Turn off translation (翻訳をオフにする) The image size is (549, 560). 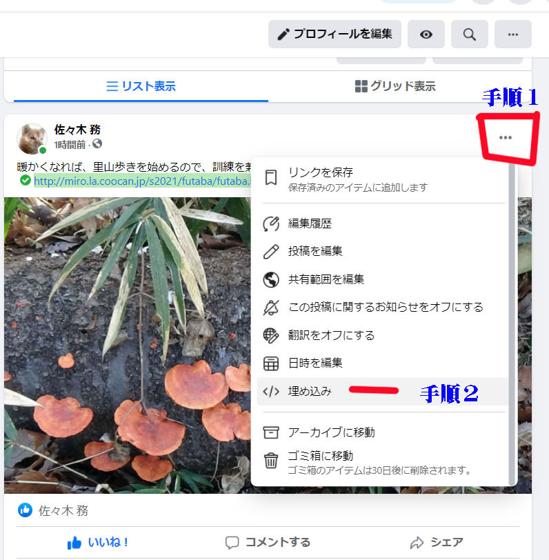coord(331,335)
